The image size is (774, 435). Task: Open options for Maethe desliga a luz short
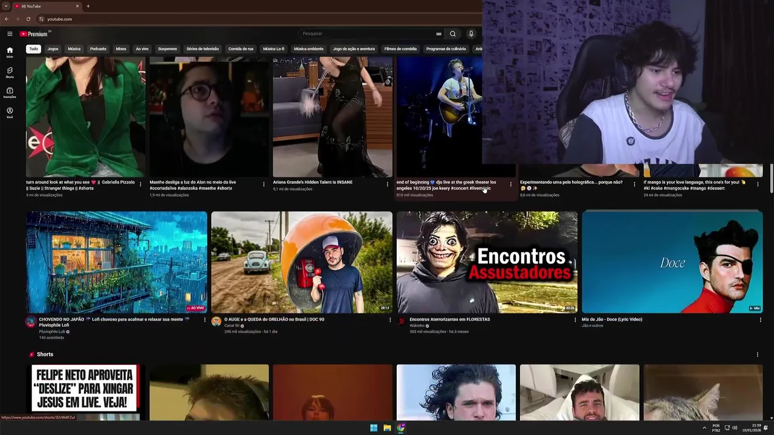pyautogui.click(x=264, y=184)
